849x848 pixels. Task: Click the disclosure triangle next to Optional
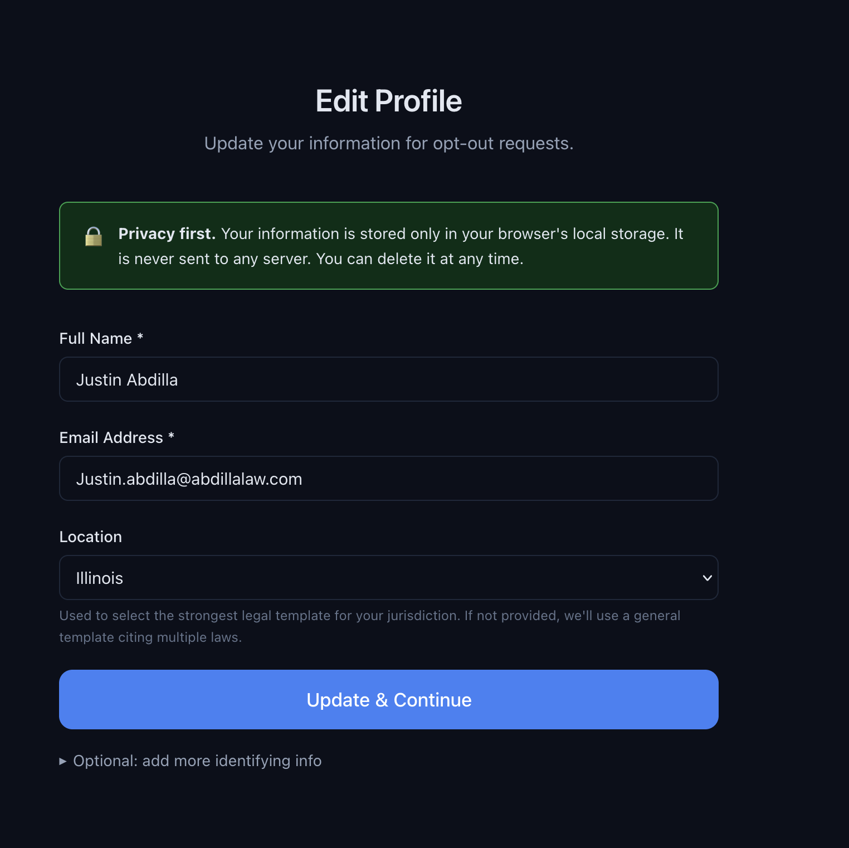coord(63,761)
